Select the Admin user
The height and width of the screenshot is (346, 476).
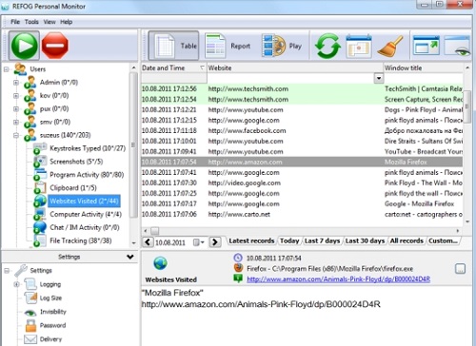coord(58,82)
